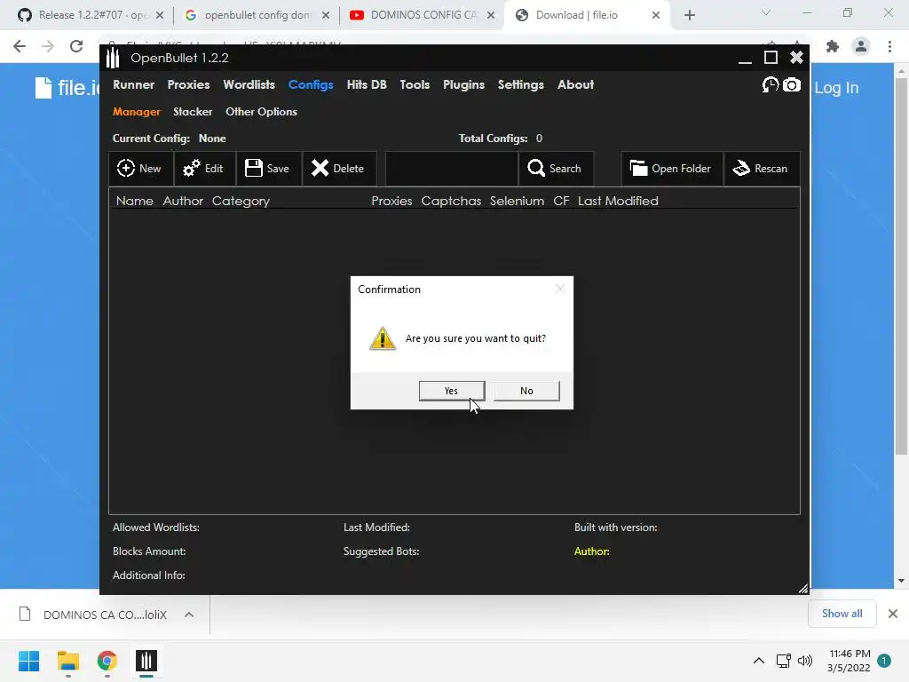Click the file.io logo in browser
Image resolution: width=909 pixels, height=682 pixels.
click(67, 88)
